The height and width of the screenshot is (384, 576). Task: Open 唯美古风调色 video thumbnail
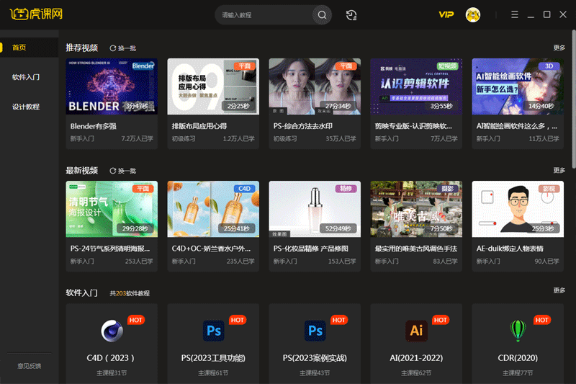coord(416,209)
